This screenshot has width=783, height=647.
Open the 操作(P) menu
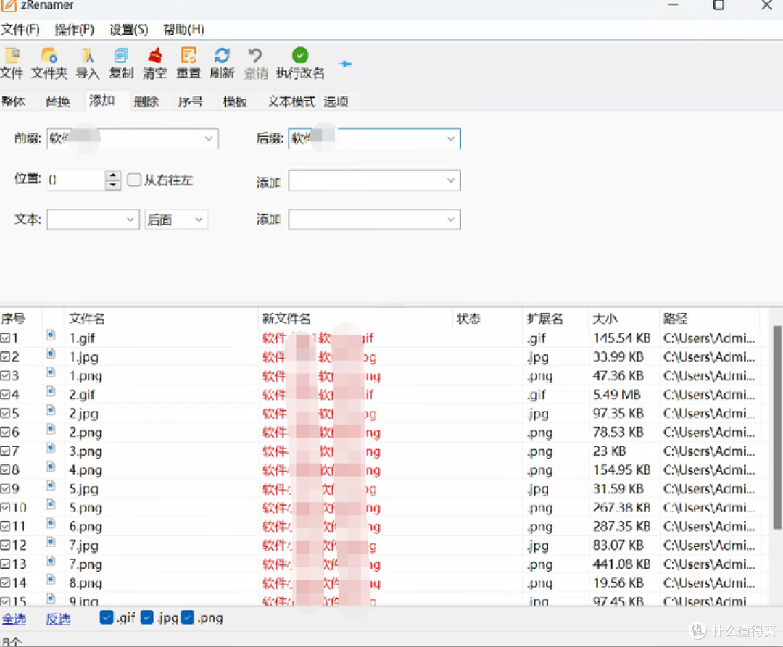[75, 30]
